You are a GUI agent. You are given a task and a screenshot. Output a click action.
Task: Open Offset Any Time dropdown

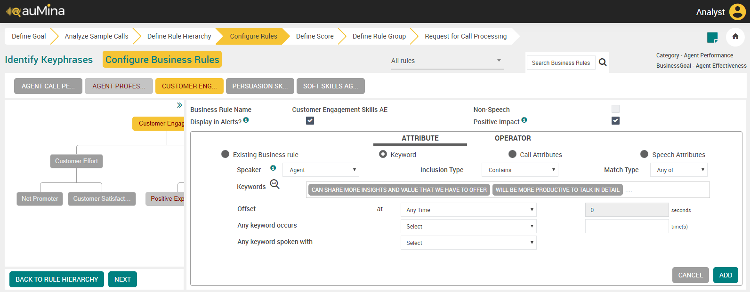(x=468, y=210)
